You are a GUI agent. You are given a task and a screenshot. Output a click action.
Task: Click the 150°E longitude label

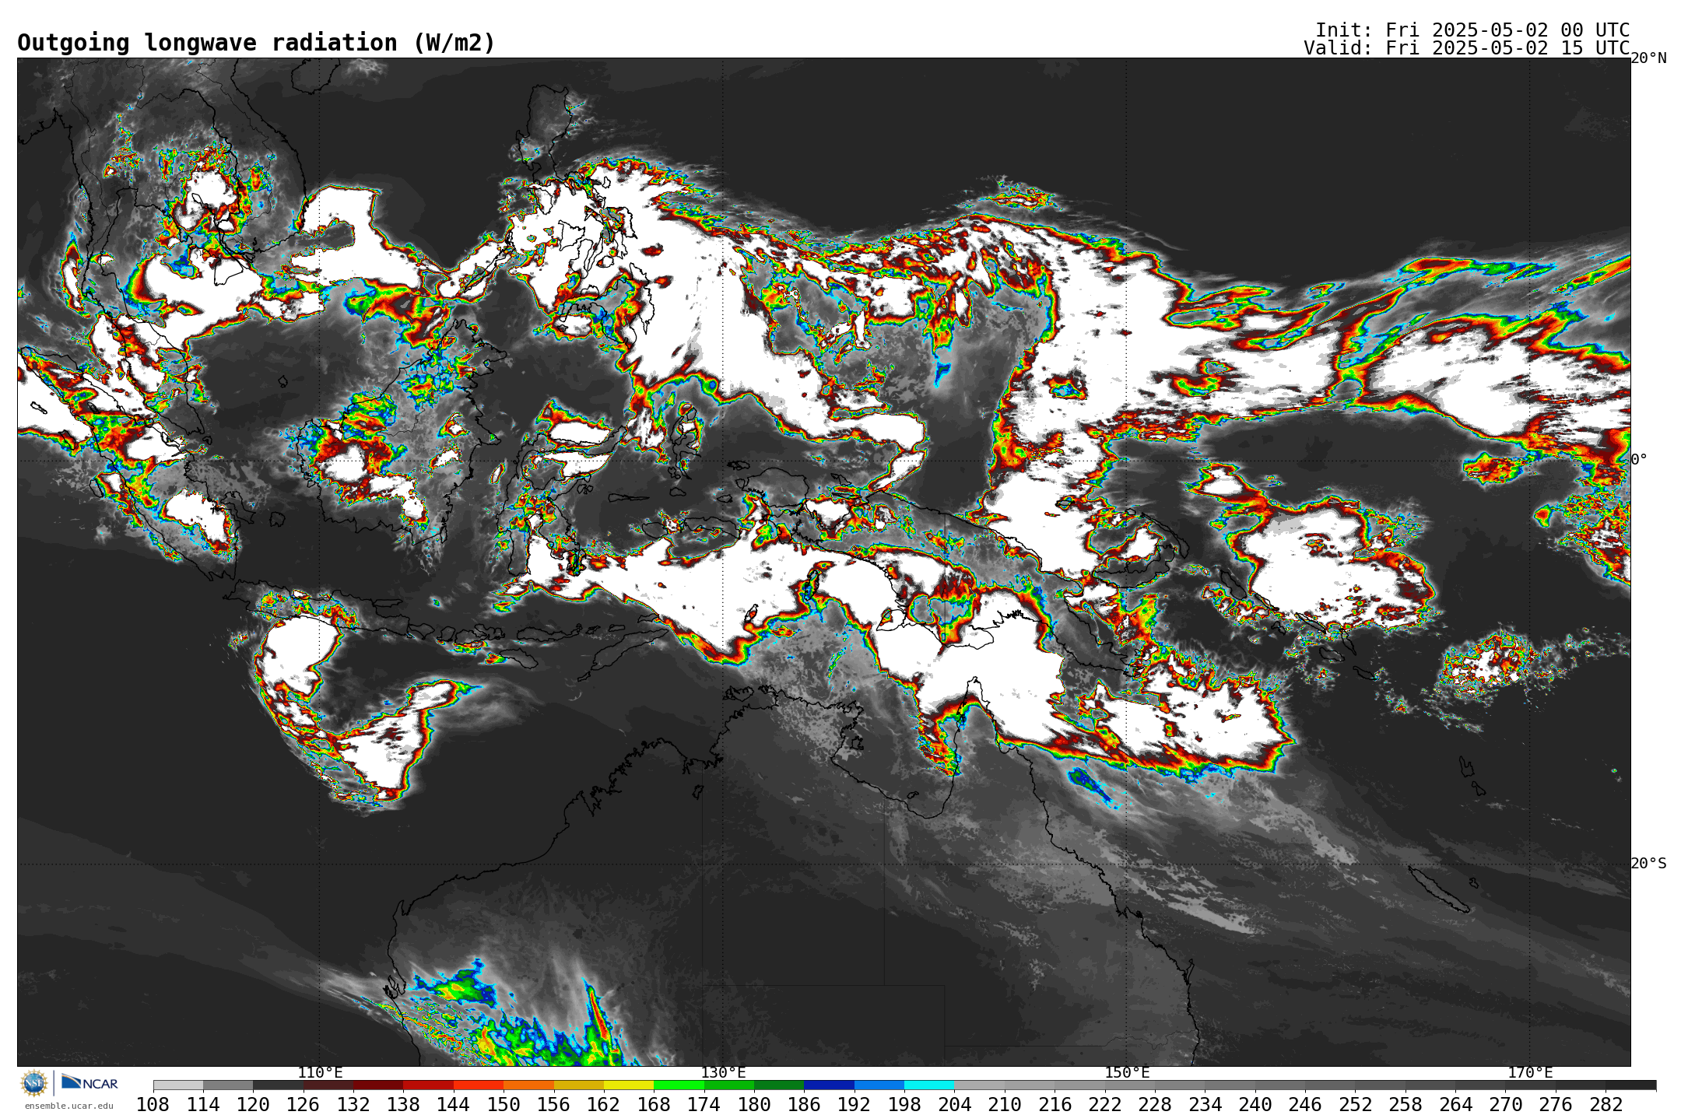1127,1073
